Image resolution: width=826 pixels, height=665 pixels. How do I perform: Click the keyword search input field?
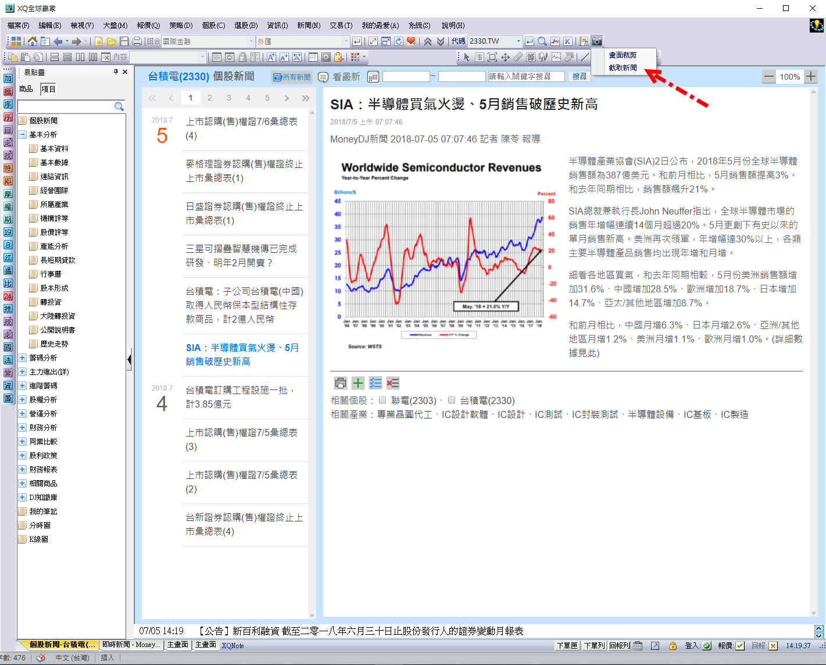click(526, 77)
